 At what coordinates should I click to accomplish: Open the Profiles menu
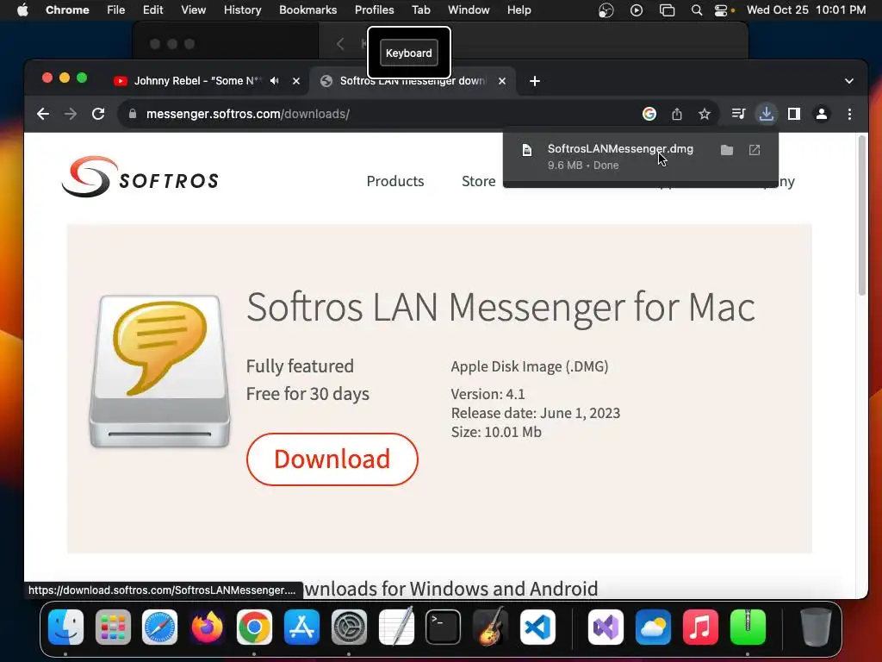374,10
